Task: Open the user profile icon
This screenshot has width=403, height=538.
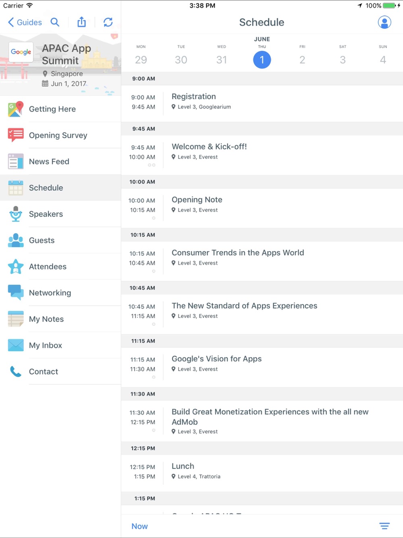Action: (384, 22)
